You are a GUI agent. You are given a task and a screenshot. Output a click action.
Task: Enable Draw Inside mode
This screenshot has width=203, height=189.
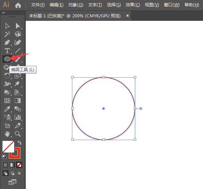(19, 173)
